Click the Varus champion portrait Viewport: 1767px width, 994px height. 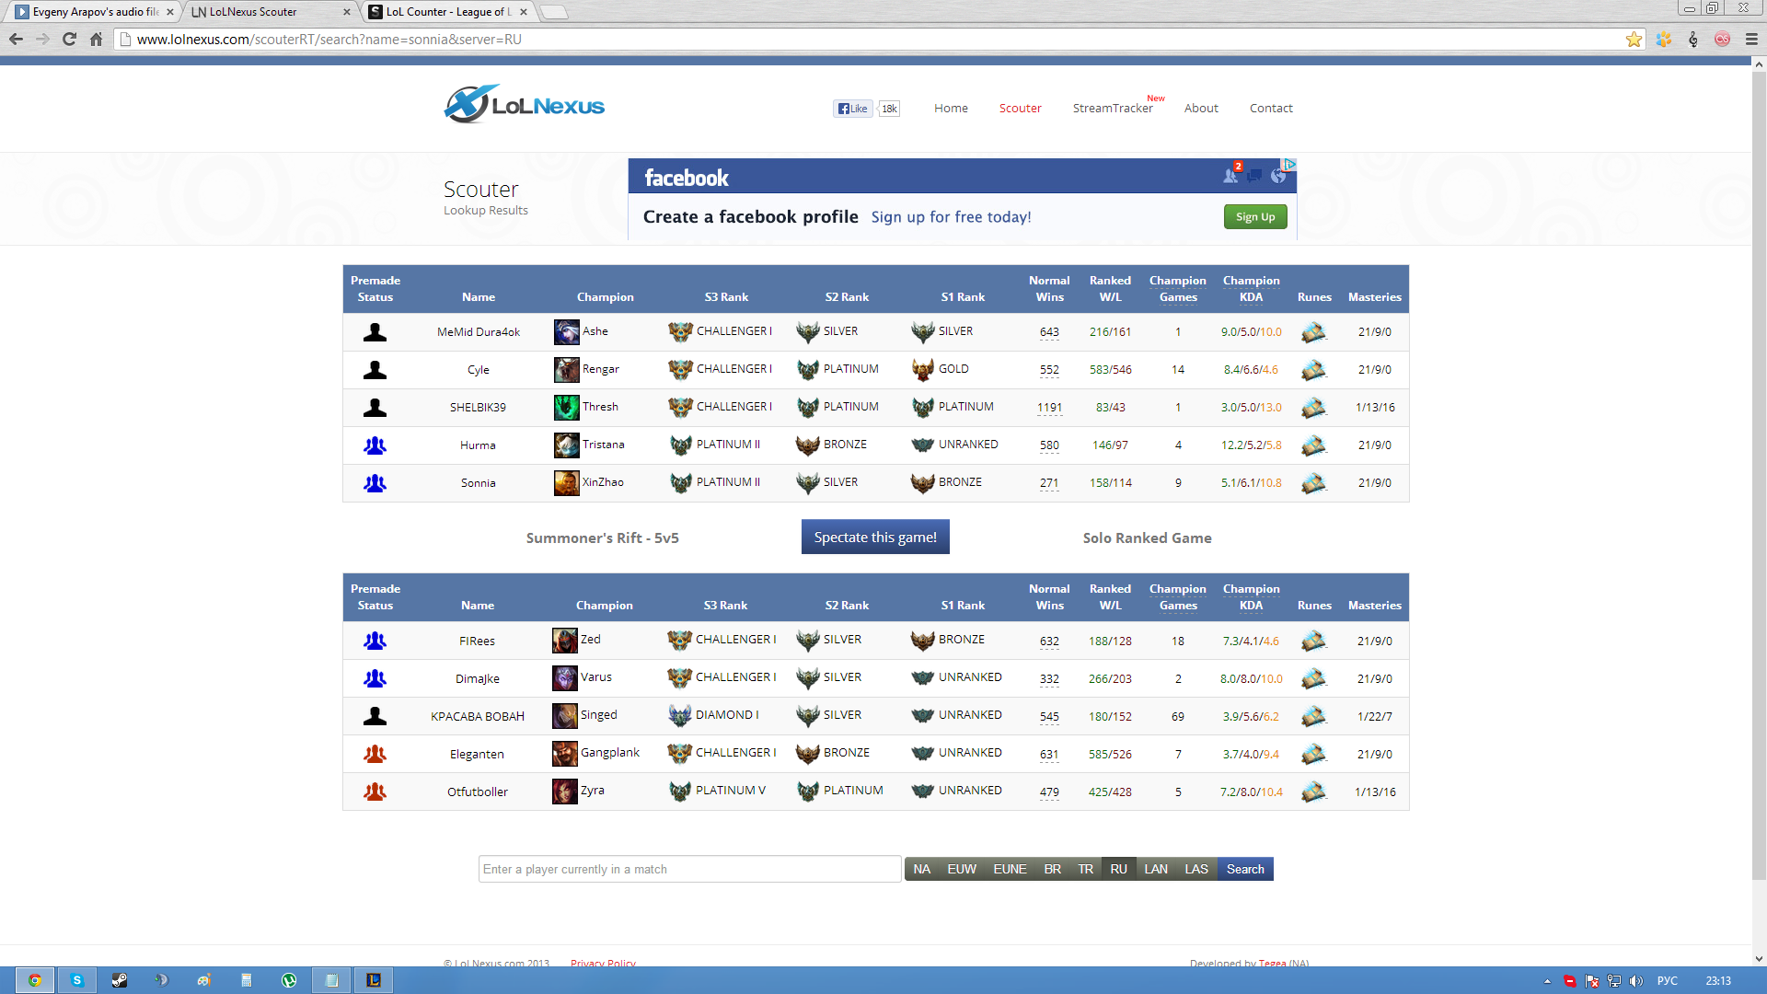click(565, 678)
